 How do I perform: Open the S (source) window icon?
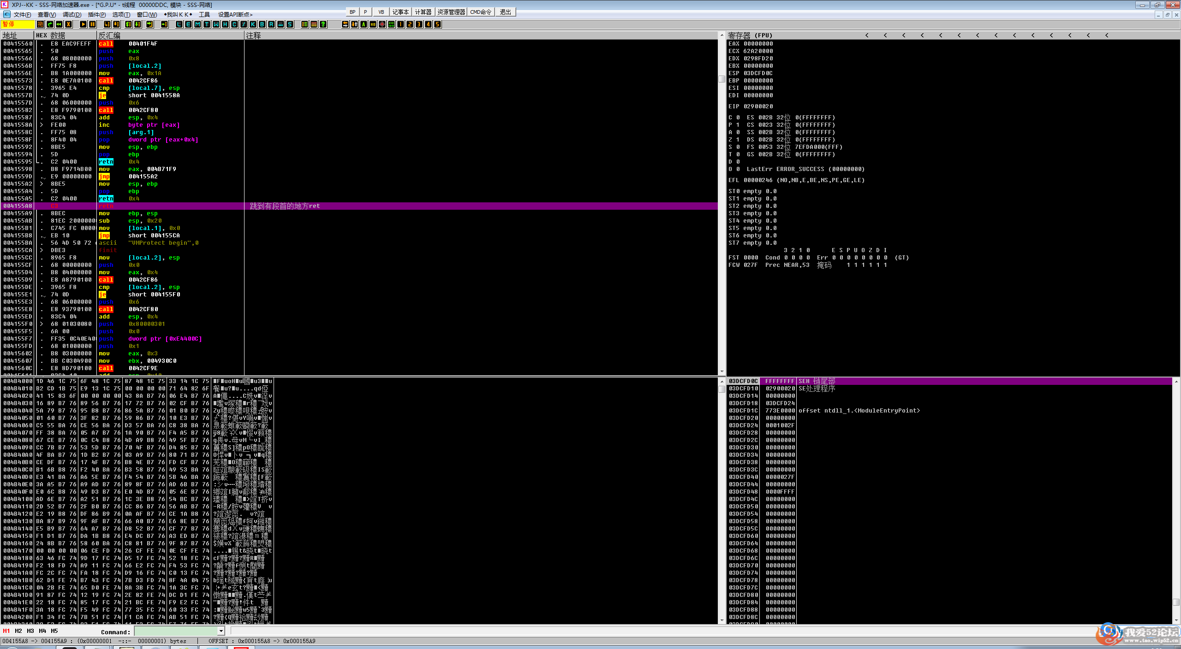pyautogui.click(x=290, y=24)
